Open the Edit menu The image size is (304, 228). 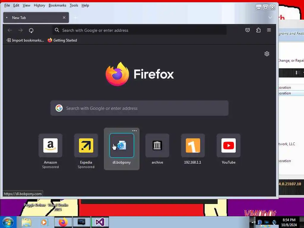click(x=16, y=5)
